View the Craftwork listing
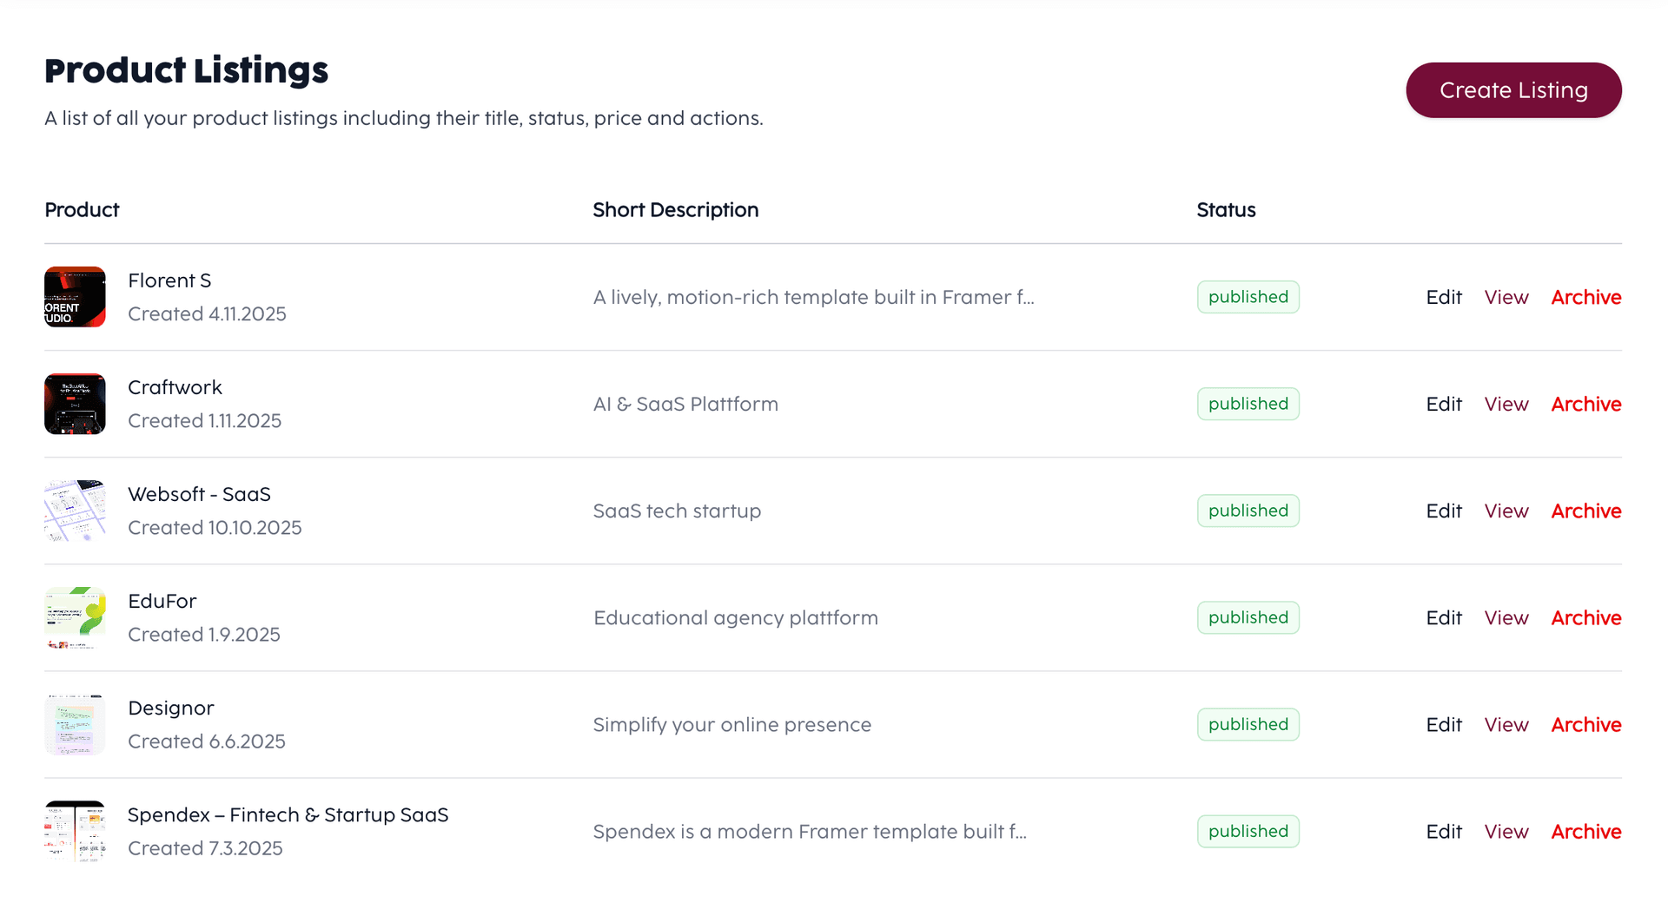Screen dimensions: 1668x916 (x=1506, y=404)
